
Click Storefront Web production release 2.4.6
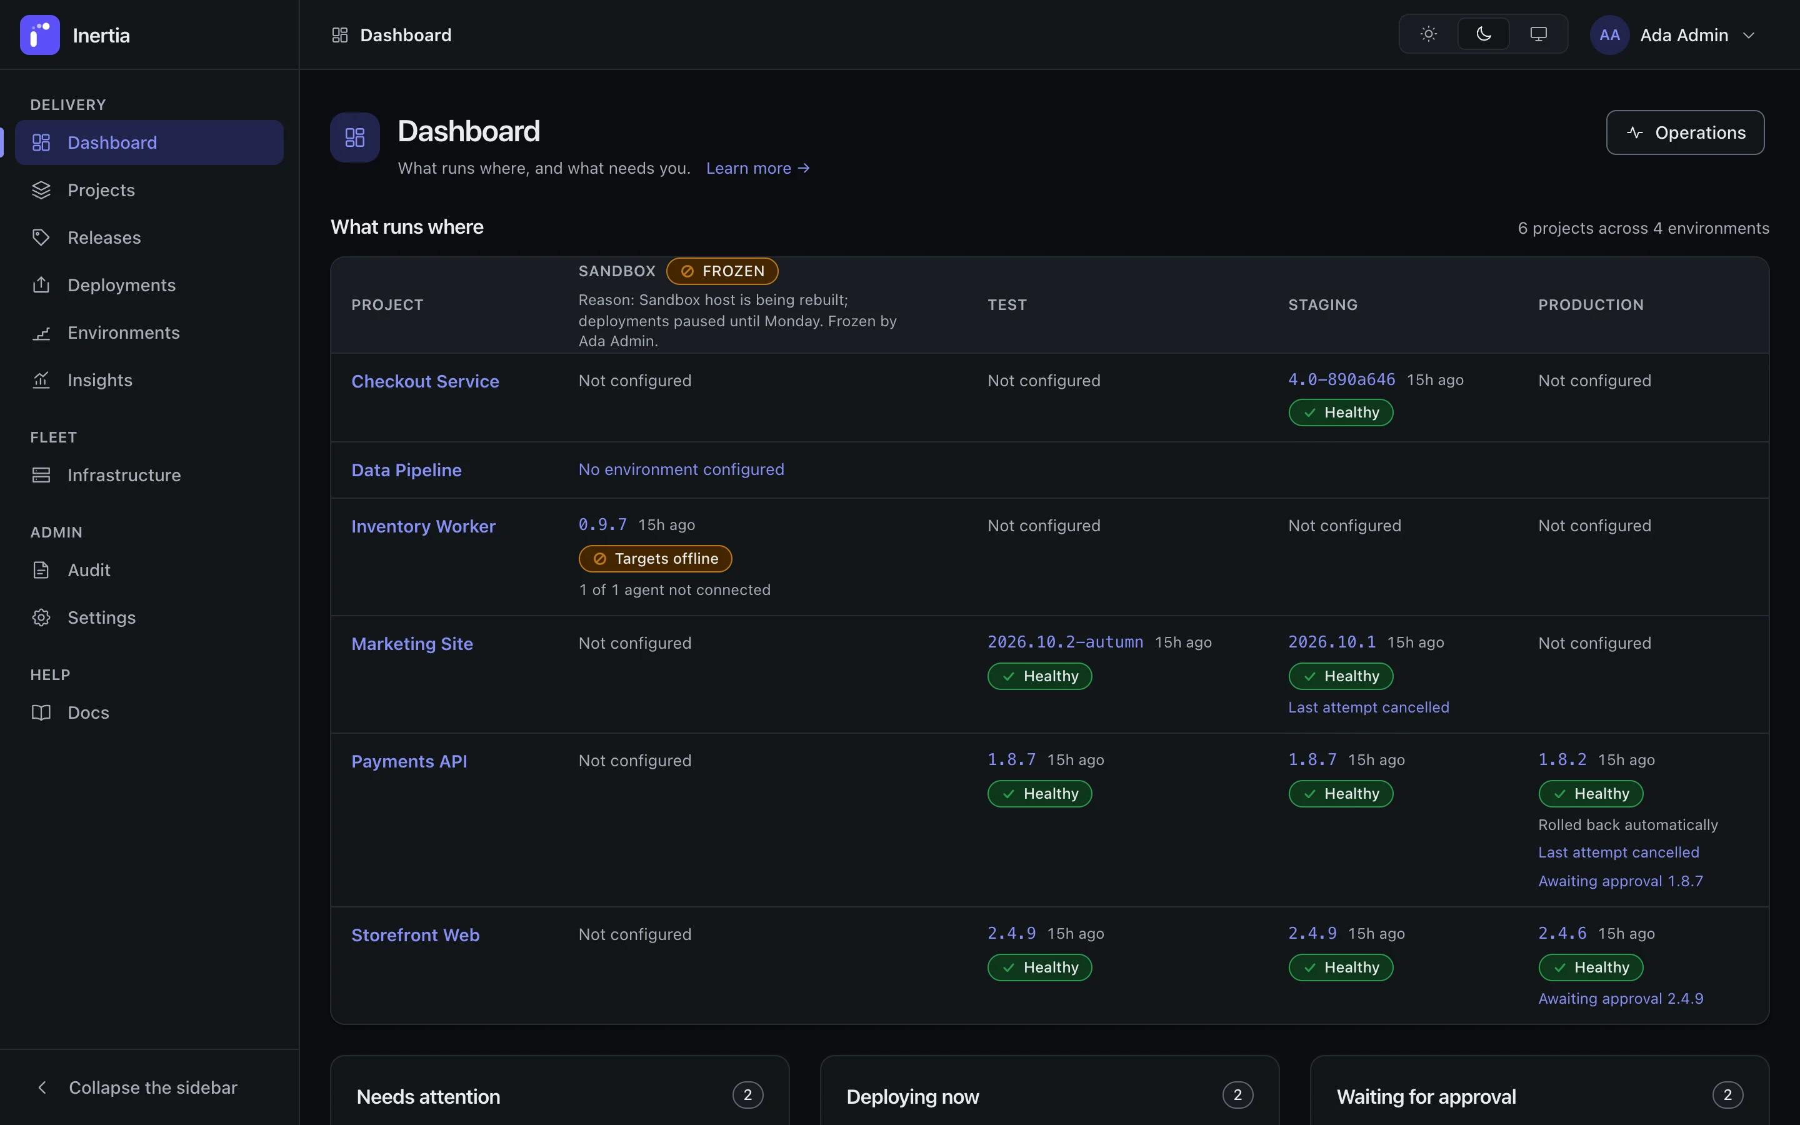coord(1562,934)
